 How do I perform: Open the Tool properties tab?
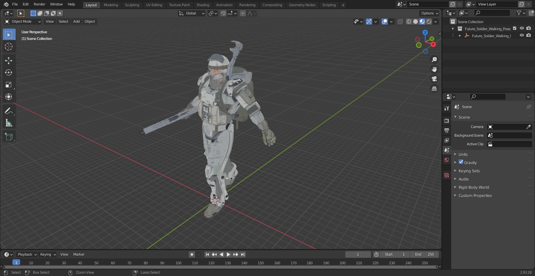tap(446, 108)
